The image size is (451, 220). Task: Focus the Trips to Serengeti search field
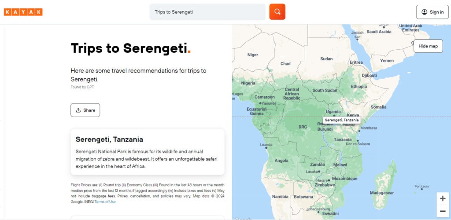click(x=207, y=12)
